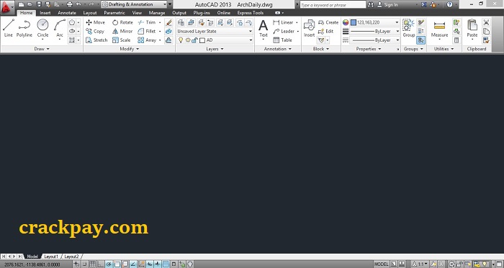
Task: Use the Copy tool in Modify
Action: click(95, 31)
